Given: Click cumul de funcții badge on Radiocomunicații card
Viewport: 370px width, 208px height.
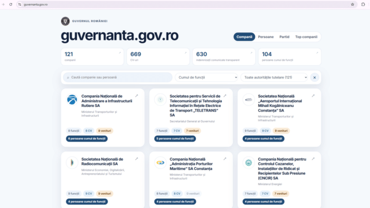Looking at the screenshot, I should pos(87,202).
